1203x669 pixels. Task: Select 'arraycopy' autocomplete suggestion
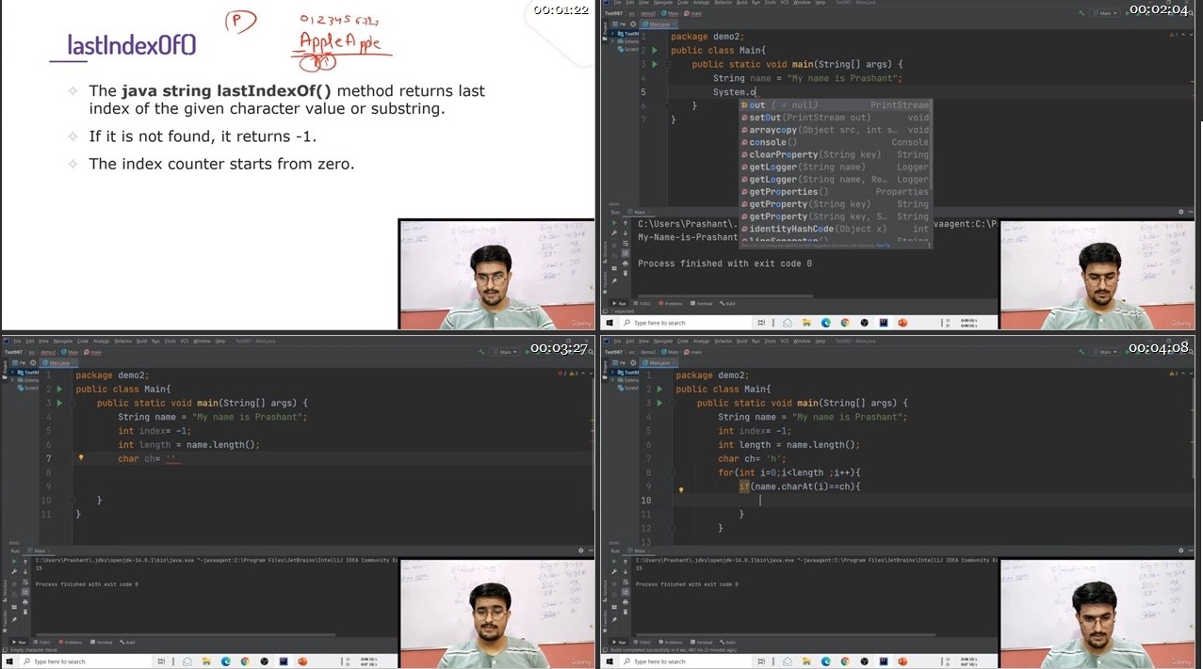(x=836, y=130)
